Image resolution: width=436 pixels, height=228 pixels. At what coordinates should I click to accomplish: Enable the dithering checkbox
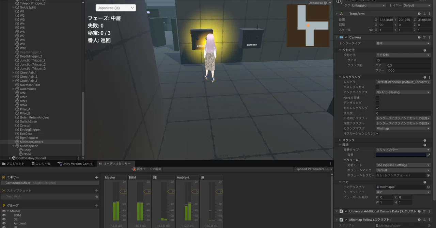377,103
